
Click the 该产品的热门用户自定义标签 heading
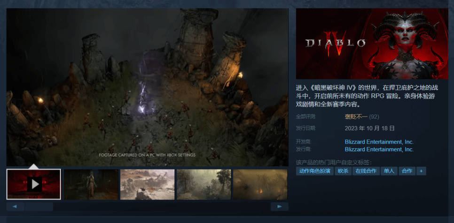(334, 162)
